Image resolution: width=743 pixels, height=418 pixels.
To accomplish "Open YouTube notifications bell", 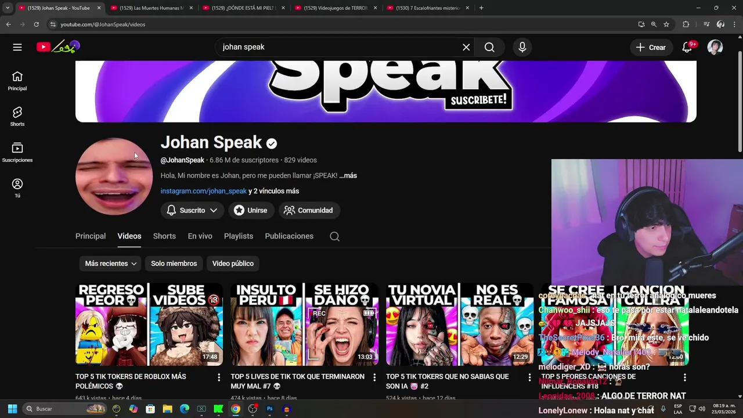I will pyautogui.click(x=687, y=47).
